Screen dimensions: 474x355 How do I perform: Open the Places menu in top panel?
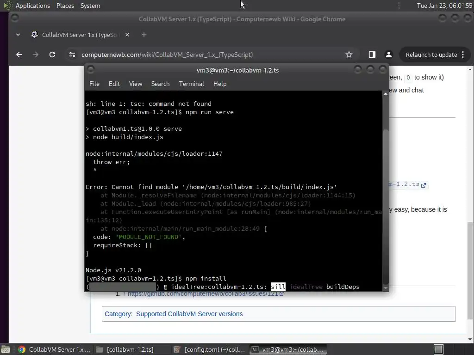coord(65,6)
